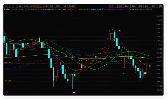This screenshot has width=168, height=100.
Task: Open the 叠加 overlay dropdown
Action: click(x=127, y=6)
